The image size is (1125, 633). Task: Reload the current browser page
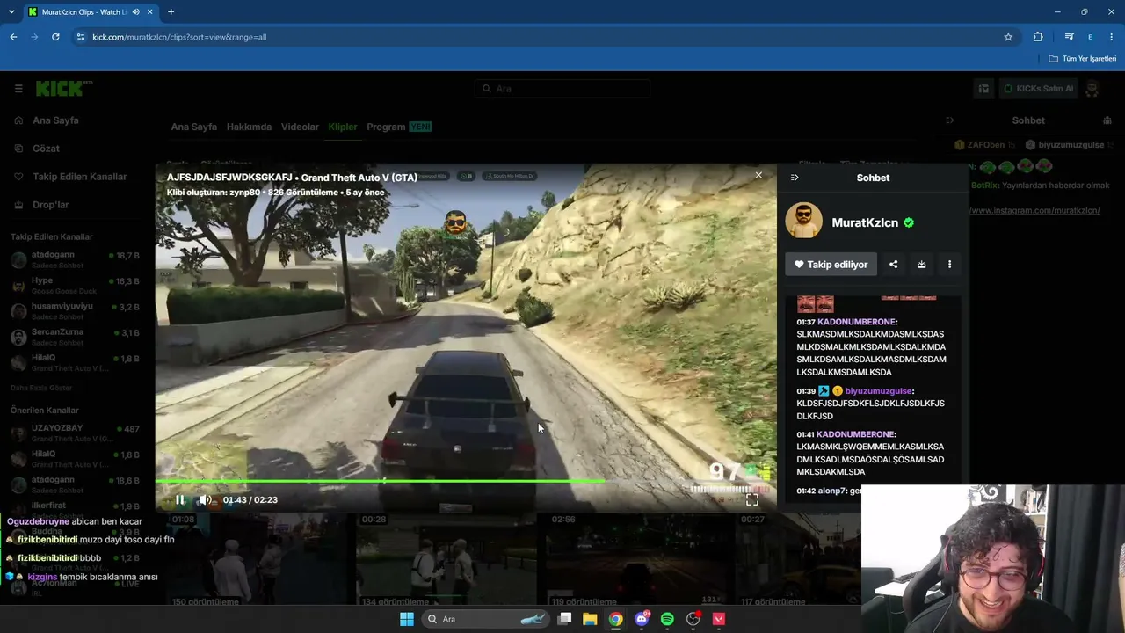55,37
